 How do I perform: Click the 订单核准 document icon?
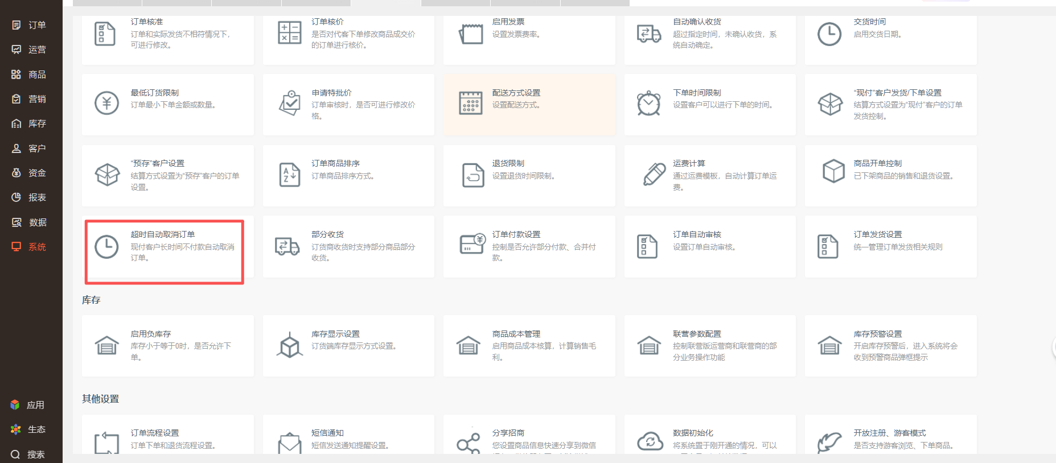coord(105,34)
